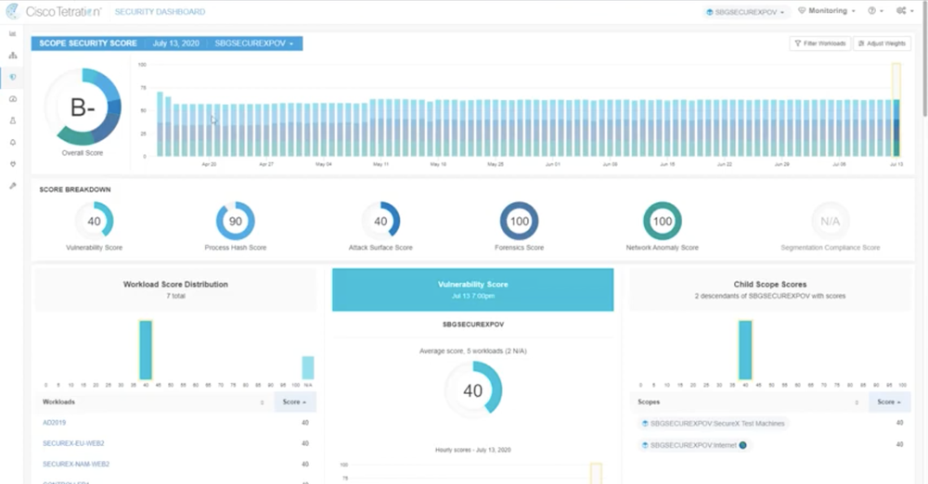Open the visibility chart icon in sidebar
The image size is (928, 484).
12,33
